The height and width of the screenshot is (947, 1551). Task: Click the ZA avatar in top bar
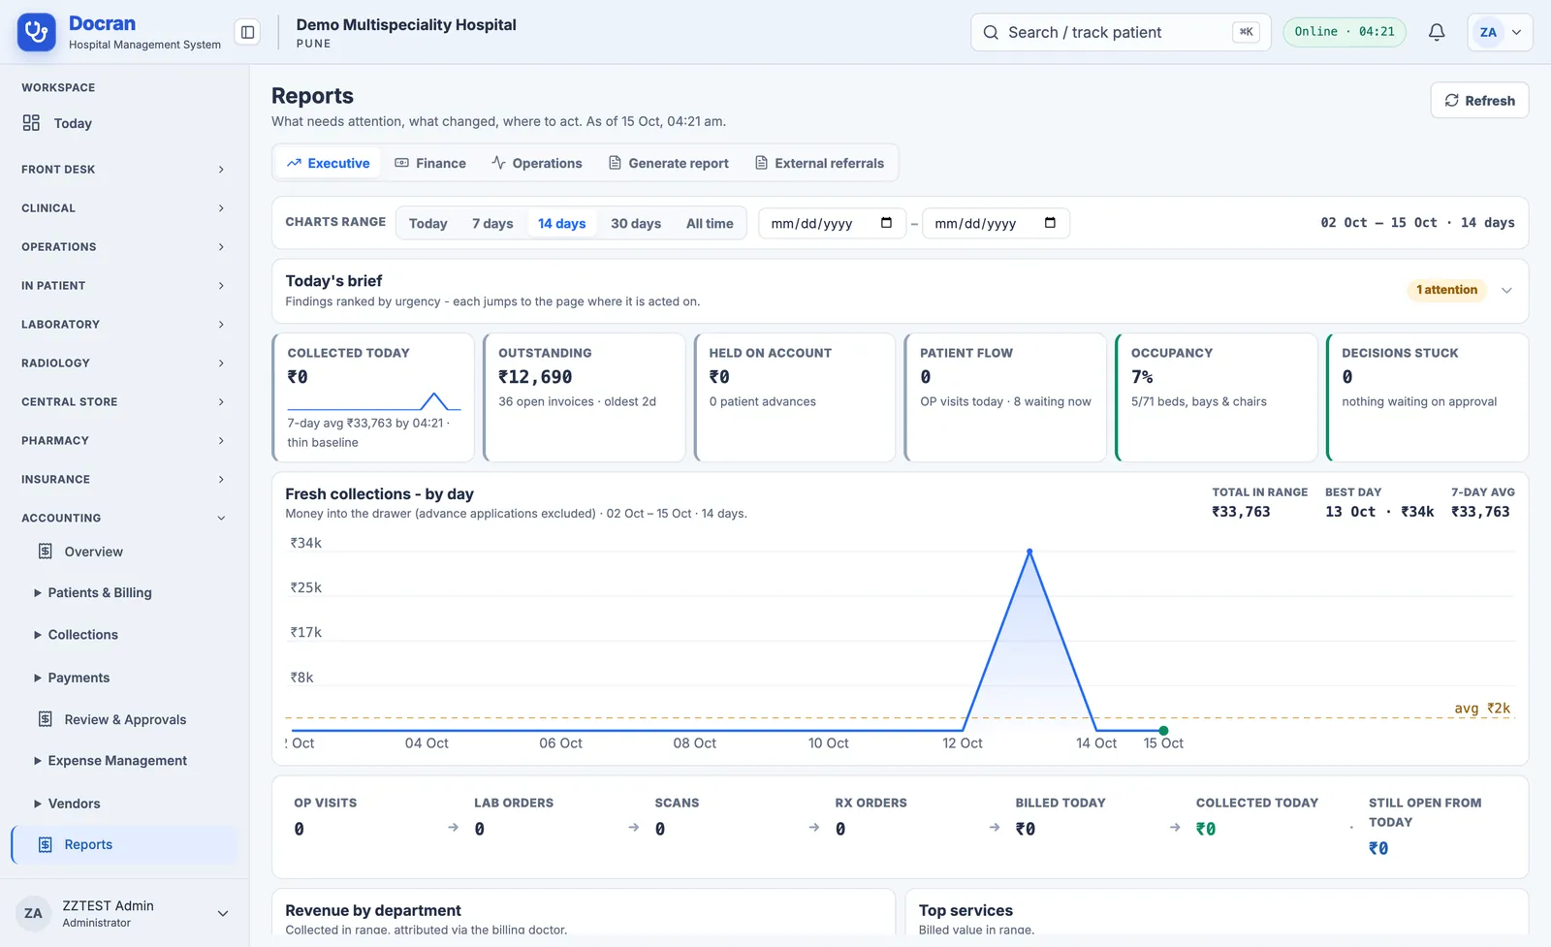pyautogui.click(x=1488, y=32)
